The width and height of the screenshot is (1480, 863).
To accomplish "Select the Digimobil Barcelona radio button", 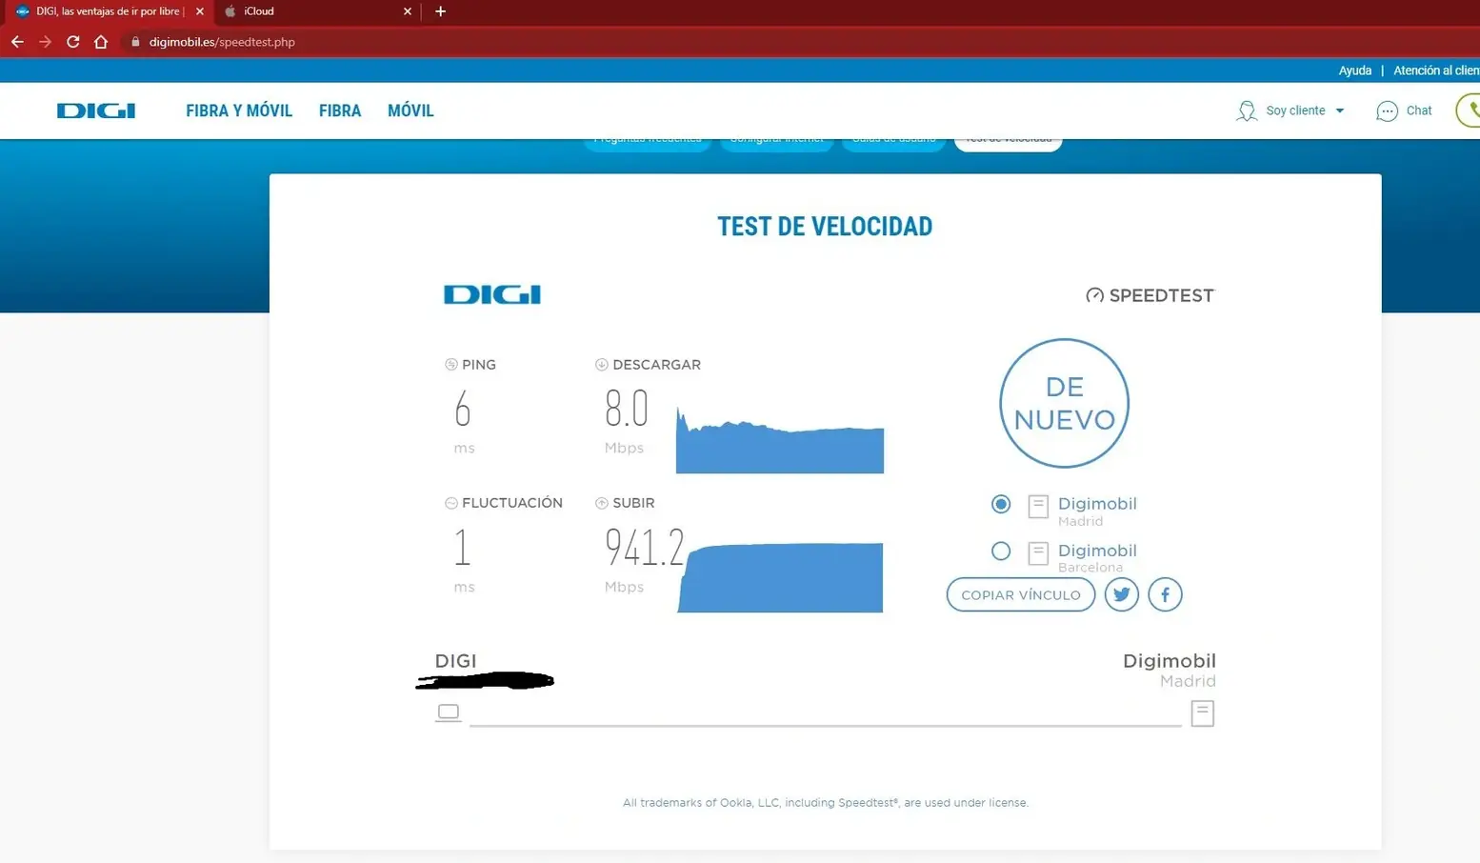I will tap(1000, 551).
